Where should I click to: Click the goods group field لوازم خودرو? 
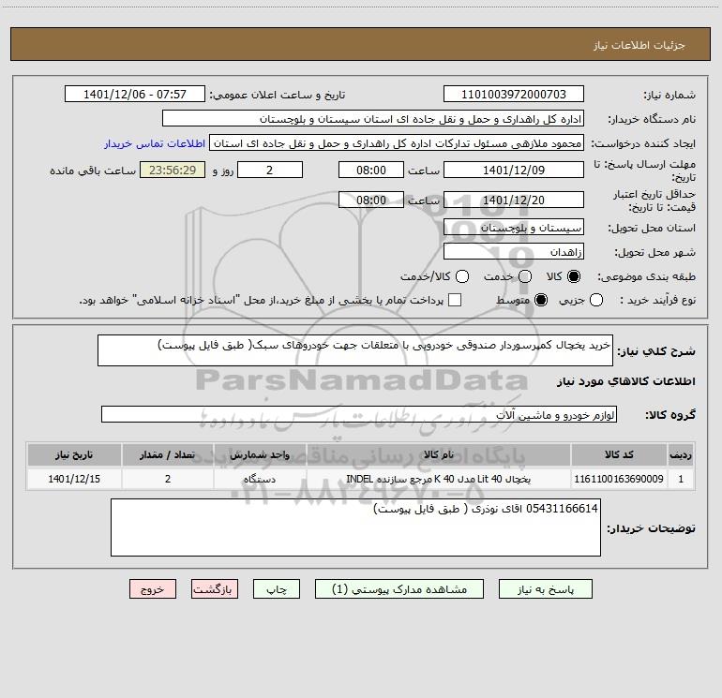359,414
